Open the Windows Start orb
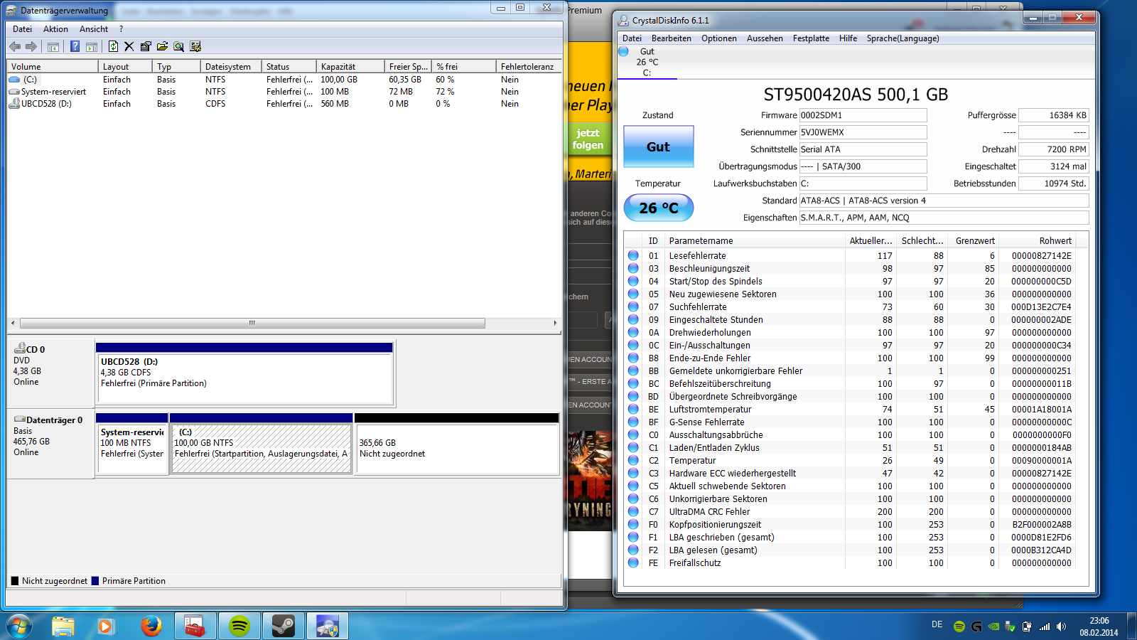Screen dimensions: 1137x640 tap(19, 626)
